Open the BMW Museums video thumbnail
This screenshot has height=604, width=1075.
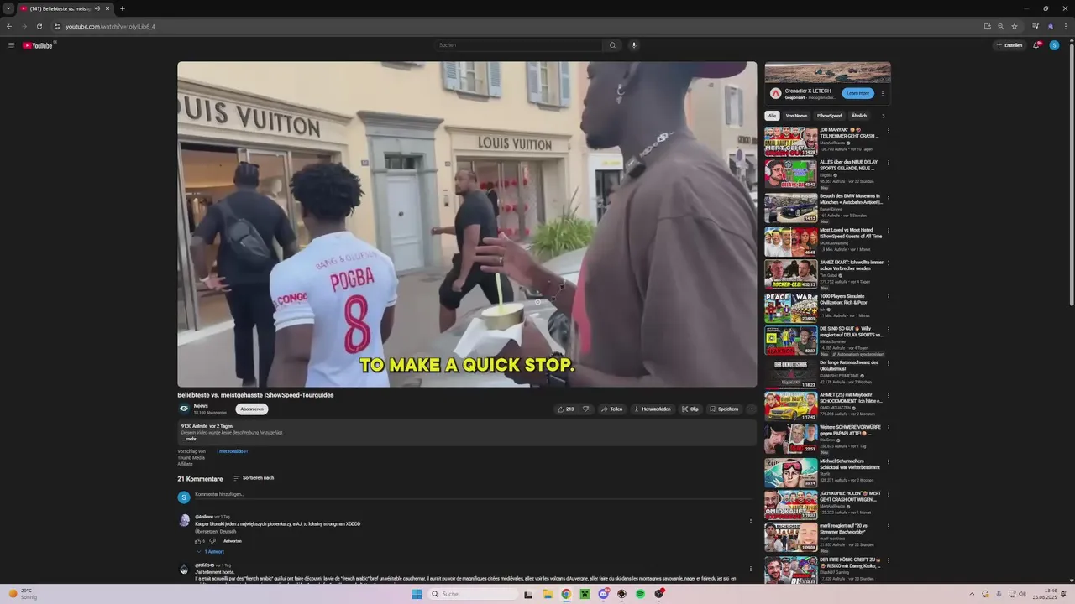(790, 208)
